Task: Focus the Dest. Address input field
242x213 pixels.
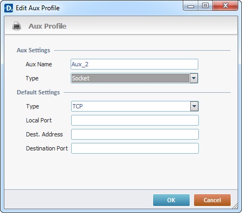Action: (x=135, y=134)
